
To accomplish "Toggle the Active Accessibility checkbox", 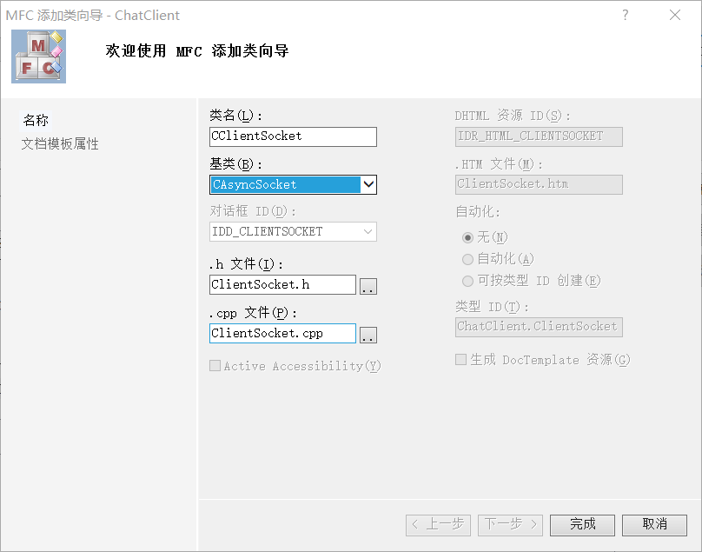I will pyautogui.click(x=215, y=365).
